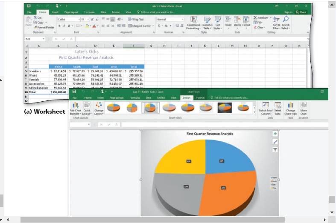Click the Chart Styles paintbrush button
Image resolution: width=336 pixels, height=223 pixels.
pyautogui.click(x=275, y=142)
